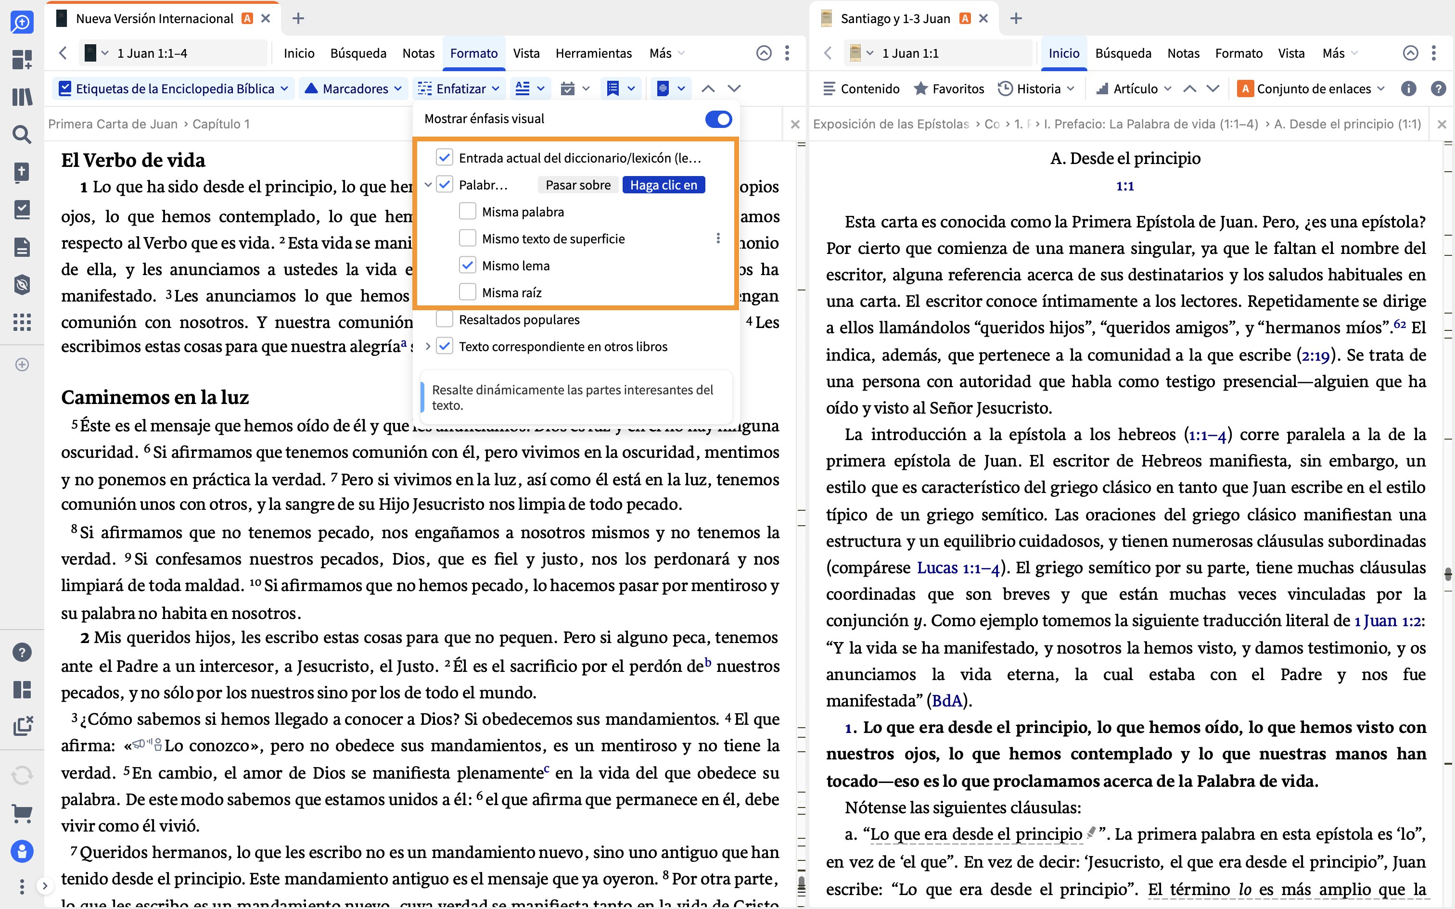The width and height of the screenshot is (1455, 909).
Task: Check Resaltados populares option
Action: pos(444,319)
